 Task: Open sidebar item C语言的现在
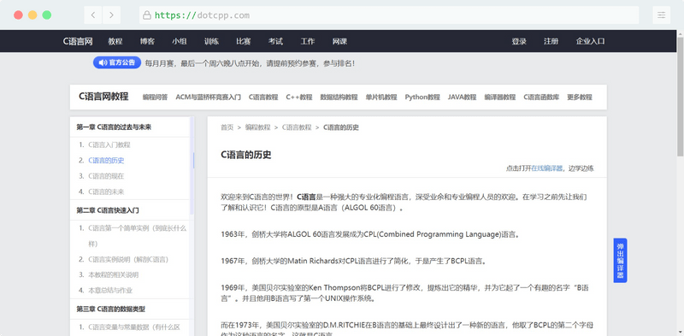pyautogui.click(x=106, y=176)
